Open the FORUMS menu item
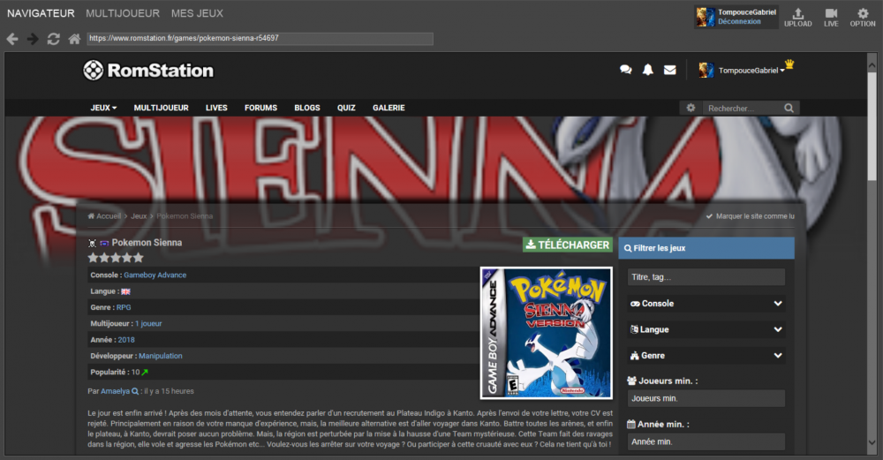The height and width of the screenshot is (460, 883). [260, 108]
